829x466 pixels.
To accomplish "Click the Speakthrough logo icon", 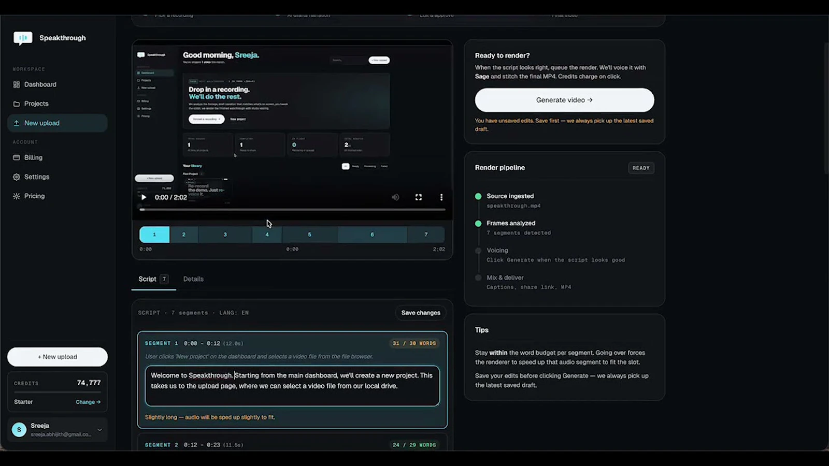I will [x=23, y=38].
